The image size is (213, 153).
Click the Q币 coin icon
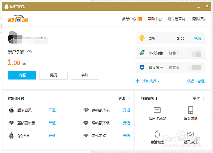point(142,38)
